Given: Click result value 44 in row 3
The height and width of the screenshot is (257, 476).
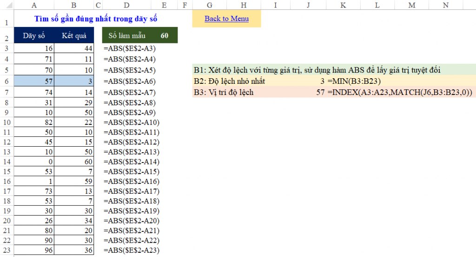Looking at the screenshot, I should (x=74, y=48).
